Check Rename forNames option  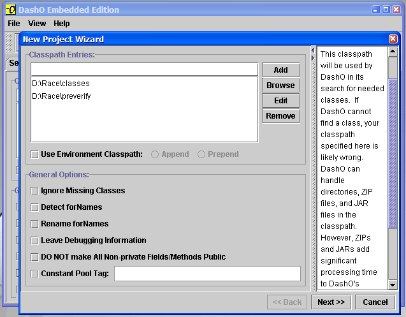pos(34,225)
